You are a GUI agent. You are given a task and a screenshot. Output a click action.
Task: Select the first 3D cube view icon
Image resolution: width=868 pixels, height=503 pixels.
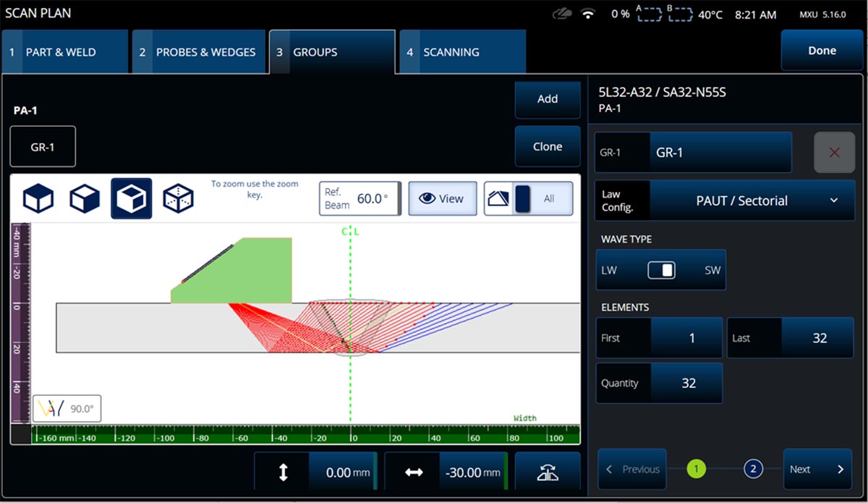point(38,198)
